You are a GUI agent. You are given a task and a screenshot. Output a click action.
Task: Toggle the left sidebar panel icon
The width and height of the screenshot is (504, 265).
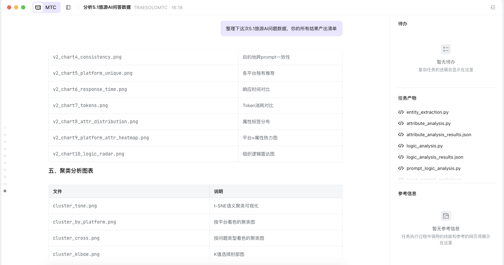click(68, 7)
